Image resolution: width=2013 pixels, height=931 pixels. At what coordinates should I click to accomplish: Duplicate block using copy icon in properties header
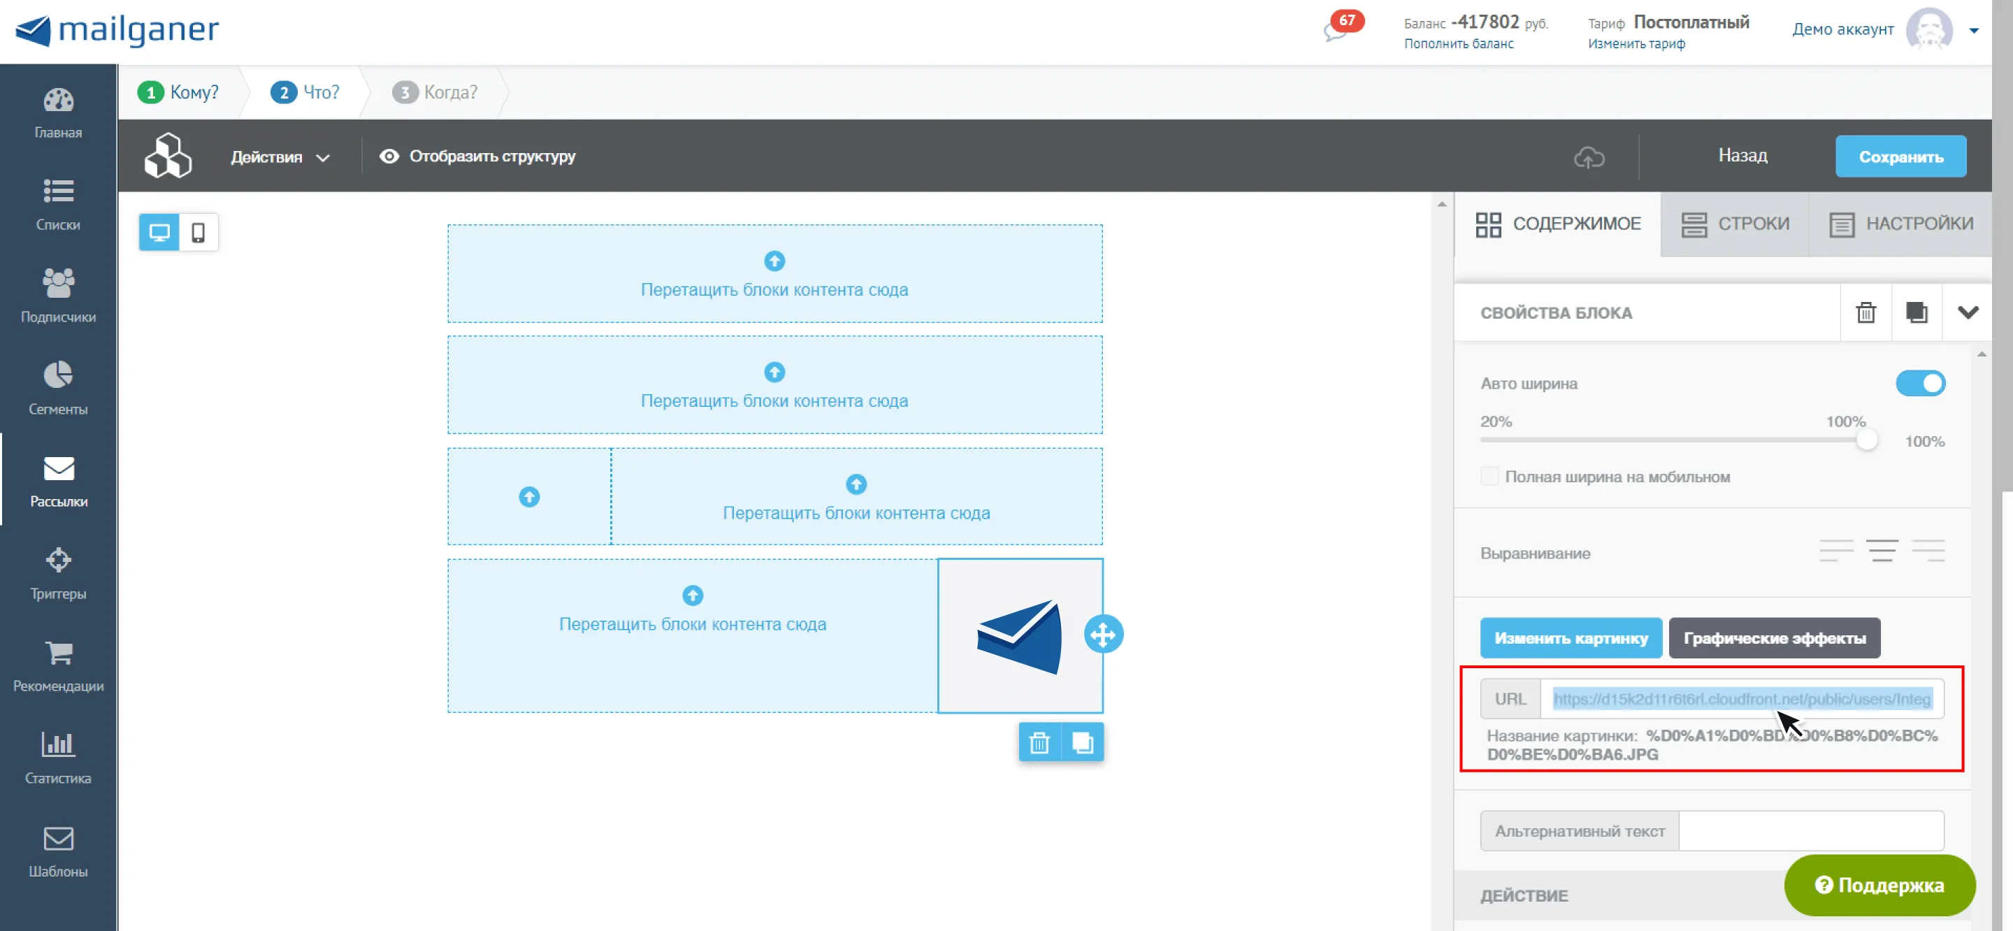(x=1916, y=312)
